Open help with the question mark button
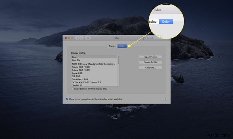The height and width of the screenshot is (139, 233). (165, 99)
